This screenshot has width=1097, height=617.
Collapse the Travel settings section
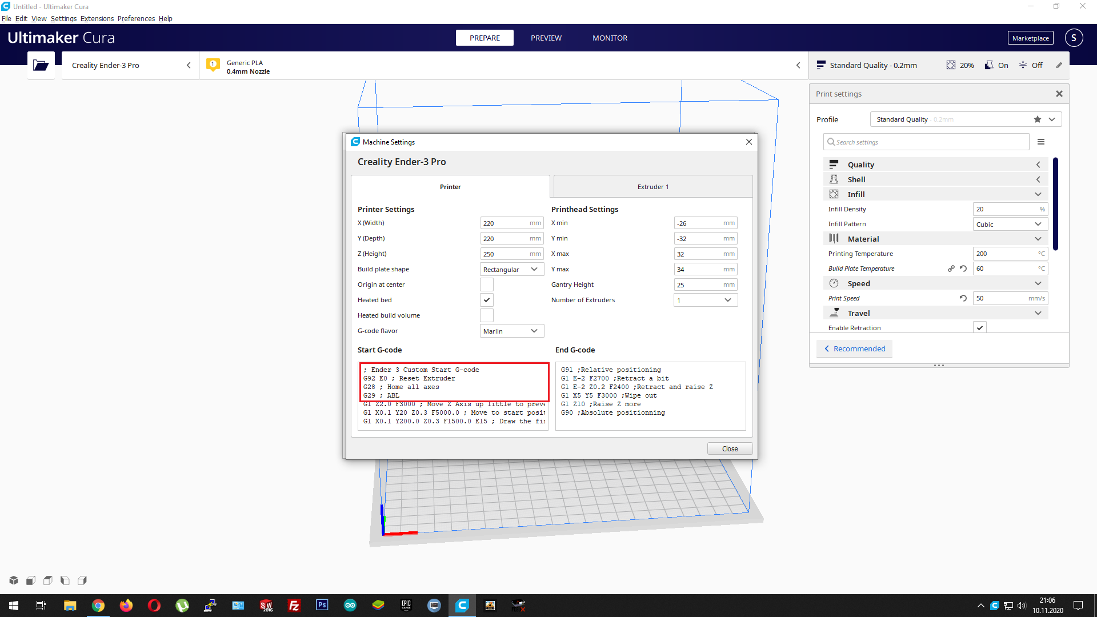pos(936,313)
